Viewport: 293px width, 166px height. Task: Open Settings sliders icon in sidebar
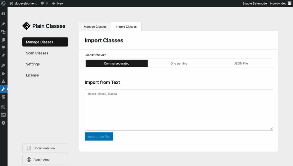tap(3, 97)
